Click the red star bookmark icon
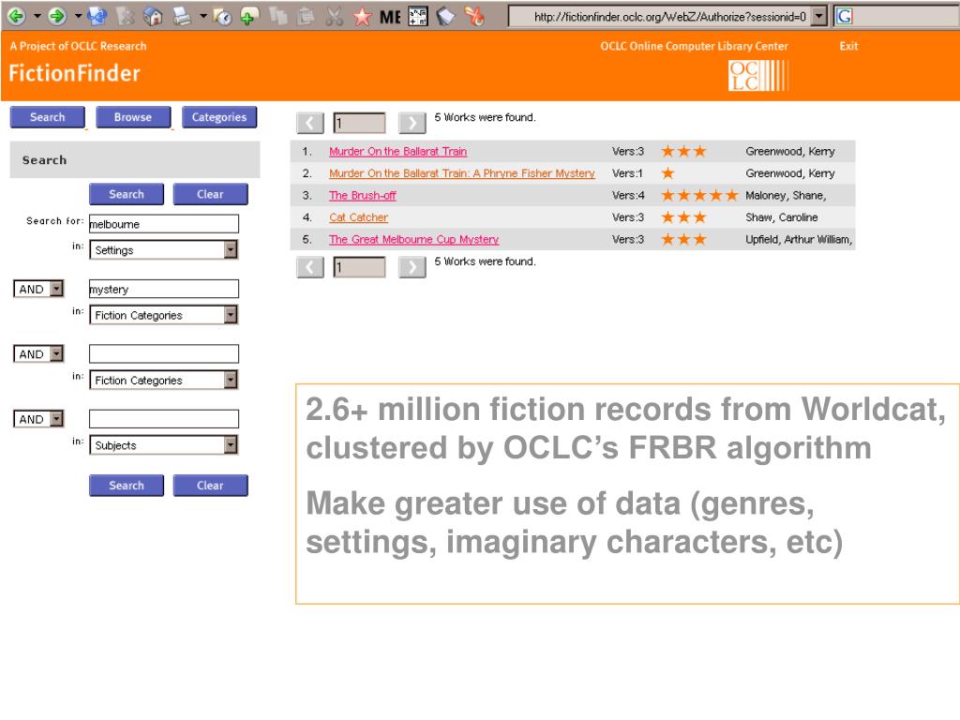 363,17
